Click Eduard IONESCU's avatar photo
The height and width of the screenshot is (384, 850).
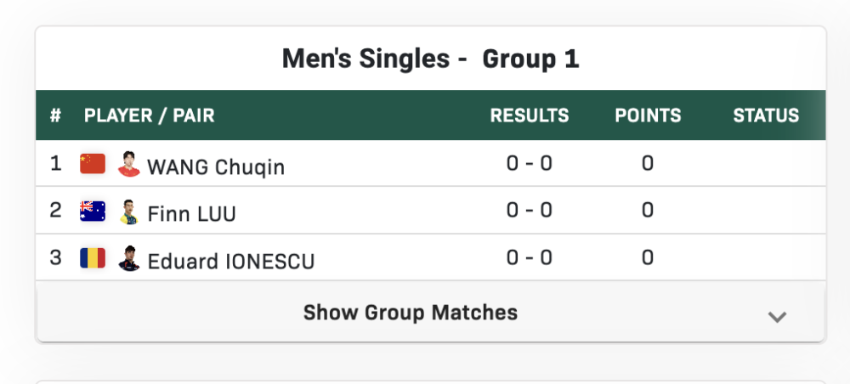tap(129, 258)
